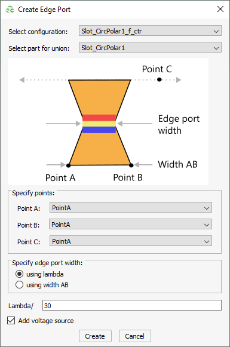This screenshot has height=347, width=230.
Task: Expand the Point A dropdown
Action: [x=131, y=208]
